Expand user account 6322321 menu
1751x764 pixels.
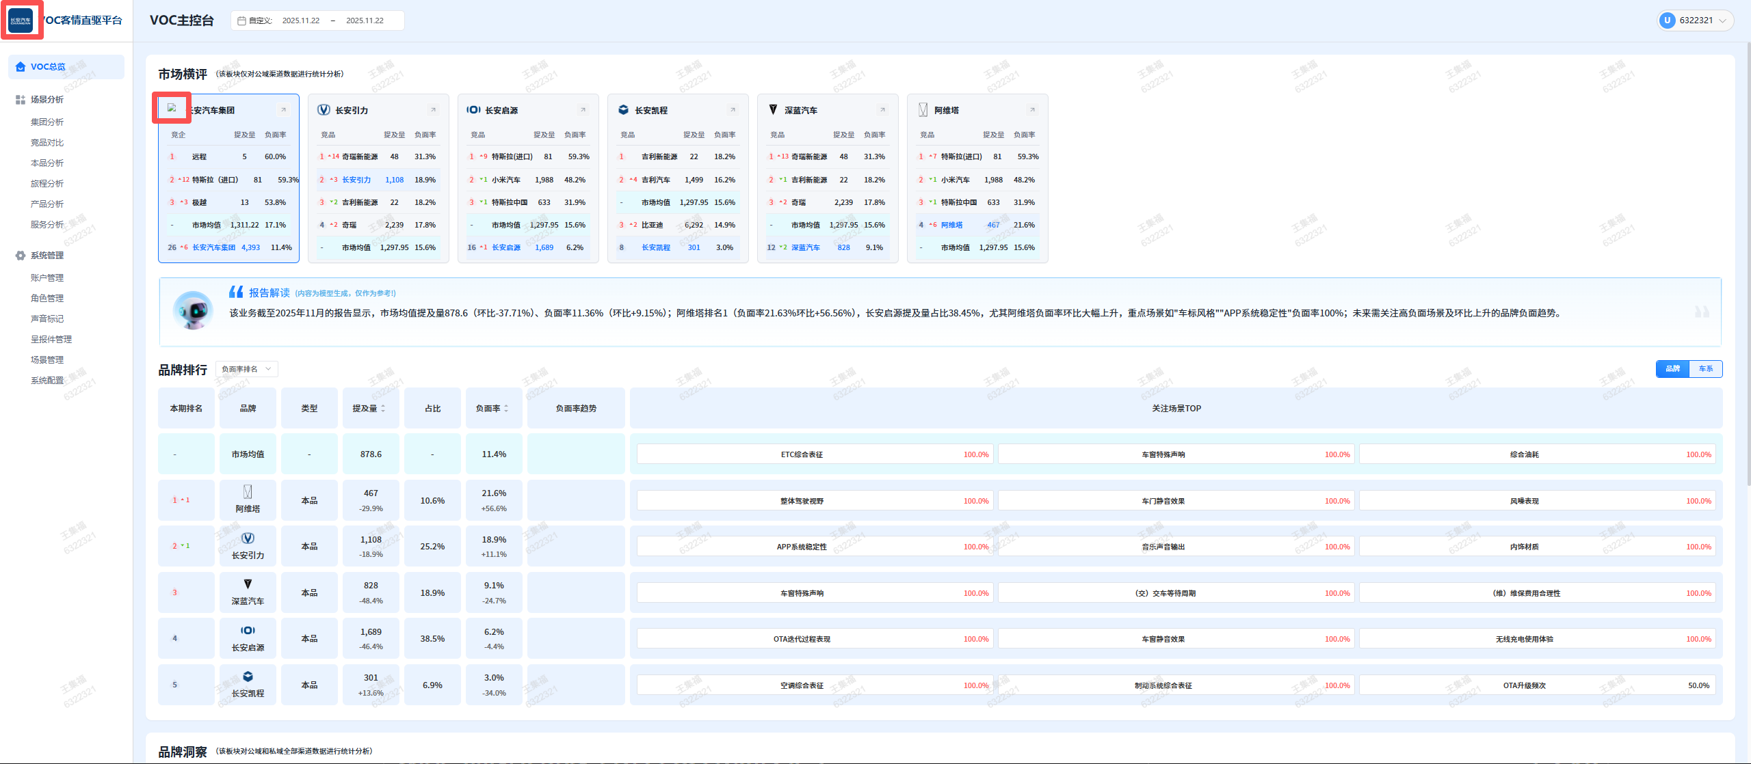pyautogui.click(x=1722, y=21)
